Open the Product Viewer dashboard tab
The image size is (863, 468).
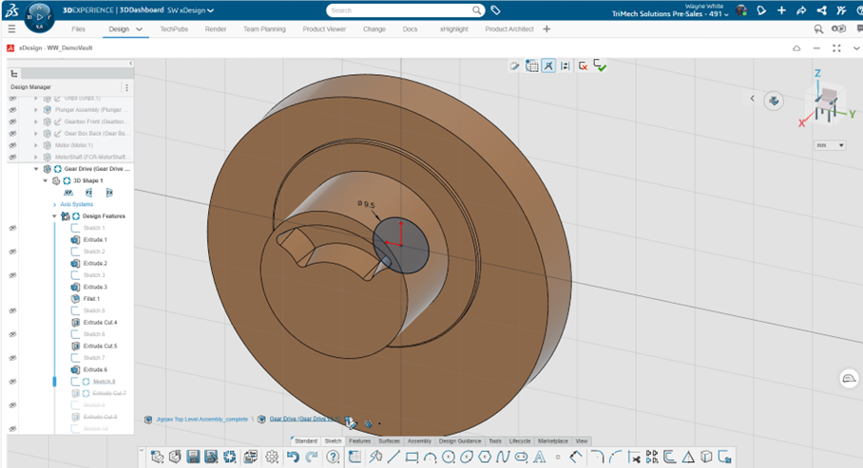coord(325,29)
